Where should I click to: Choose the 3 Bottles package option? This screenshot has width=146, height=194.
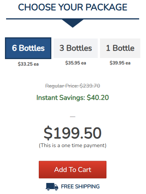[76, 48]
